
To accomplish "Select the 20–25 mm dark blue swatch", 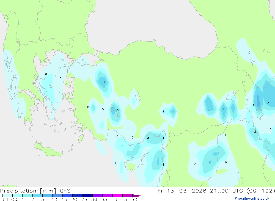I will point(77,196).
